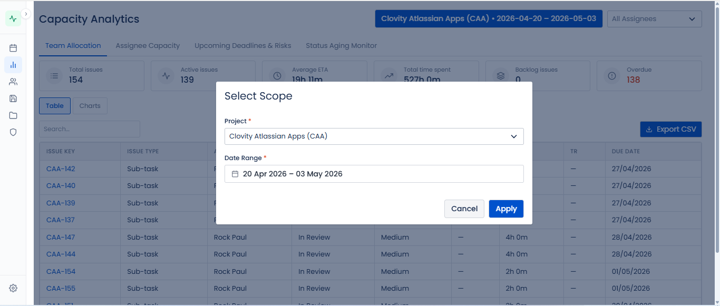Click the Date Range field showing 20 Apr 2026
Image resolution: width=720 pixels, height=306 pixels.
tap(374, 174)
